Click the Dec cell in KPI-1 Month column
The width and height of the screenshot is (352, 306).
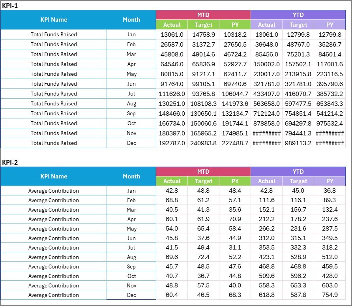coord(131,143)
